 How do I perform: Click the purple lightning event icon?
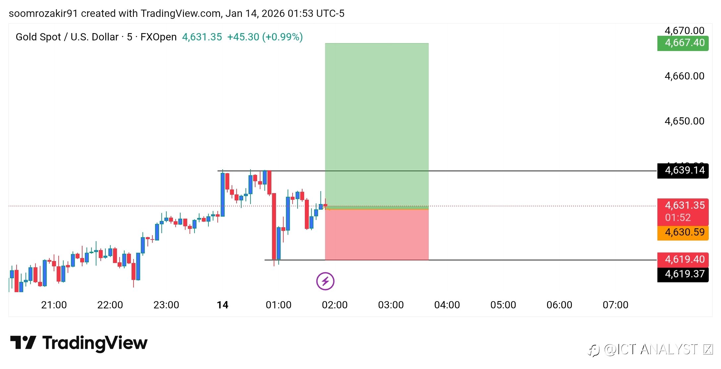coord(325,281)
